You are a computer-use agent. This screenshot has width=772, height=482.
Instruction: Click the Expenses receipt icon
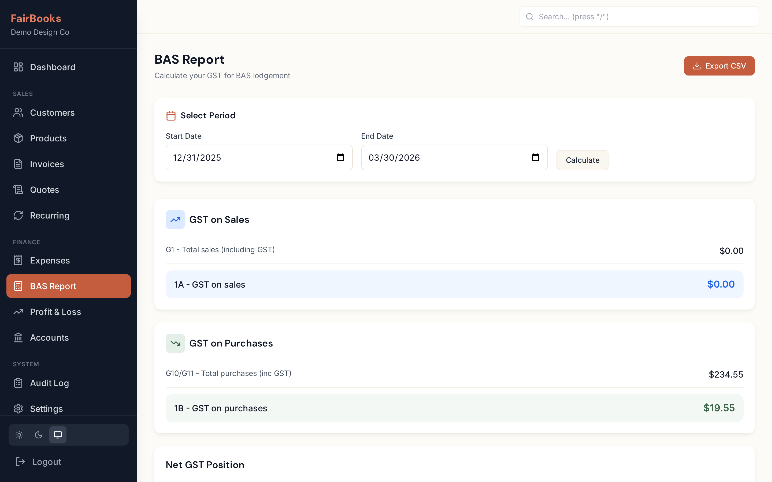tap(18, 261)
